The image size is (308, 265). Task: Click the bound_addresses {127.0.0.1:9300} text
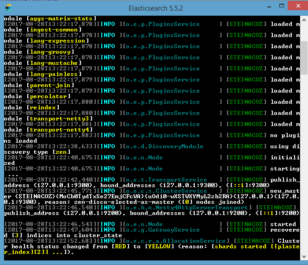pyautogui.click(x=159, y=185)
